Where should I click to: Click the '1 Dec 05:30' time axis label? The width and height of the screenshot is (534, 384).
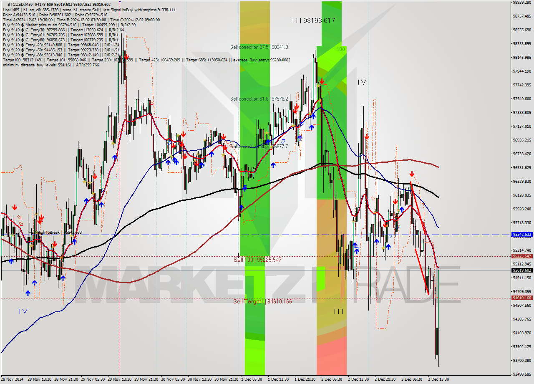[252, 379]
